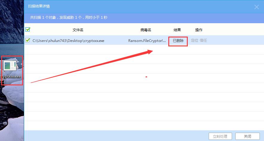Close the 扫描结果详情 dialog with the X
Viewport: 264px width, 141px height.
coord(257,7)
